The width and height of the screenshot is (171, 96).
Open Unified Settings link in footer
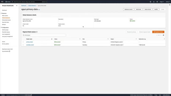pos(28,95)
